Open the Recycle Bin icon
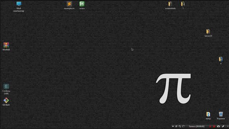Image resolution: width=229 pixels, height=129 pixels. coord(221,116)
